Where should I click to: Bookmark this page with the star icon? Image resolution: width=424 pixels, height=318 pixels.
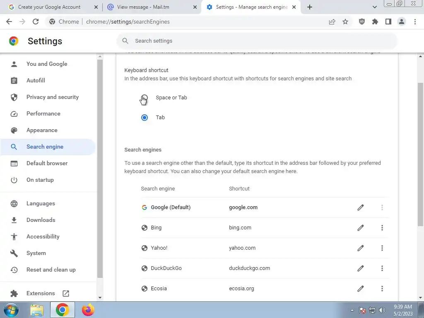pyautogui.click(x=345, y=22)
